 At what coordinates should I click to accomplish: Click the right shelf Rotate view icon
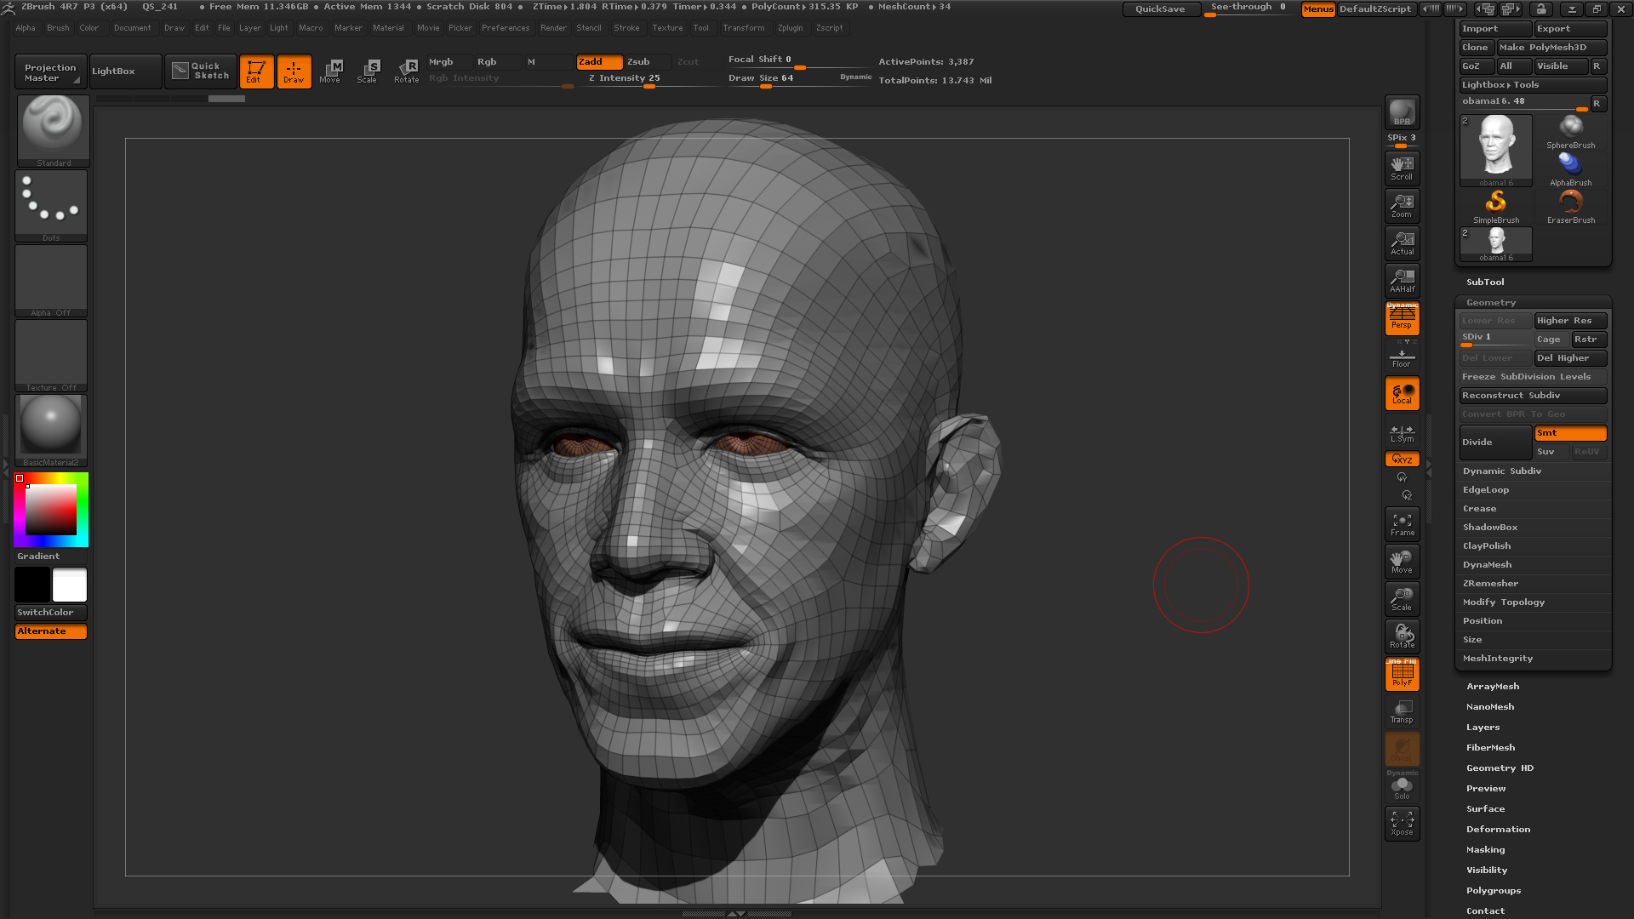pos(1402,636)
